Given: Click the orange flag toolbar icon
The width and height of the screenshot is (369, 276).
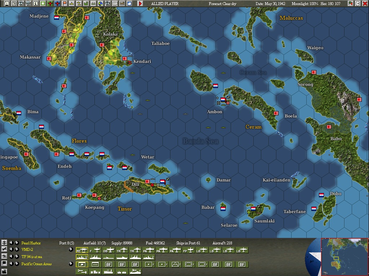Looking at the screenshot, I should click(x=65, y=4).
